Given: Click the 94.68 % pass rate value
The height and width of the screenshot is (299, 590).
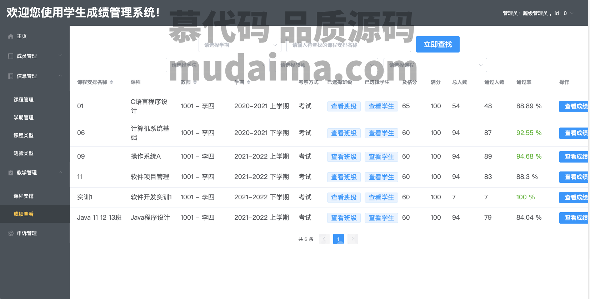Looking at the screenshot, I should coord(529,156).
